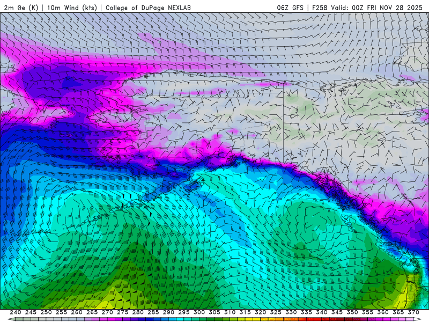The width and height of the screenshot is (429, 322).
Task: Click the 260 value on the color scale
Action: [x=77, y=312]
